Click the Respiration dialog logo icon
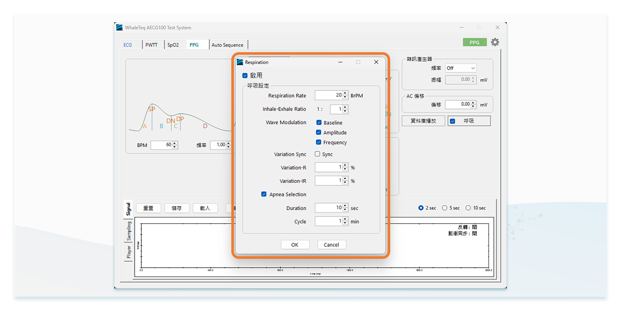This screenshot has width=621, height=310. (240, 62)
